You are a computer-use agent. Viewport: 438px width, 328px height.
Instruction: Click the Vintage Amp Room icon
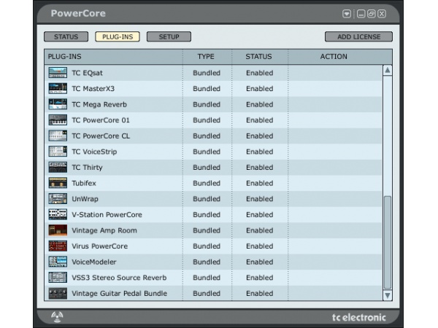tap(58, 230)
